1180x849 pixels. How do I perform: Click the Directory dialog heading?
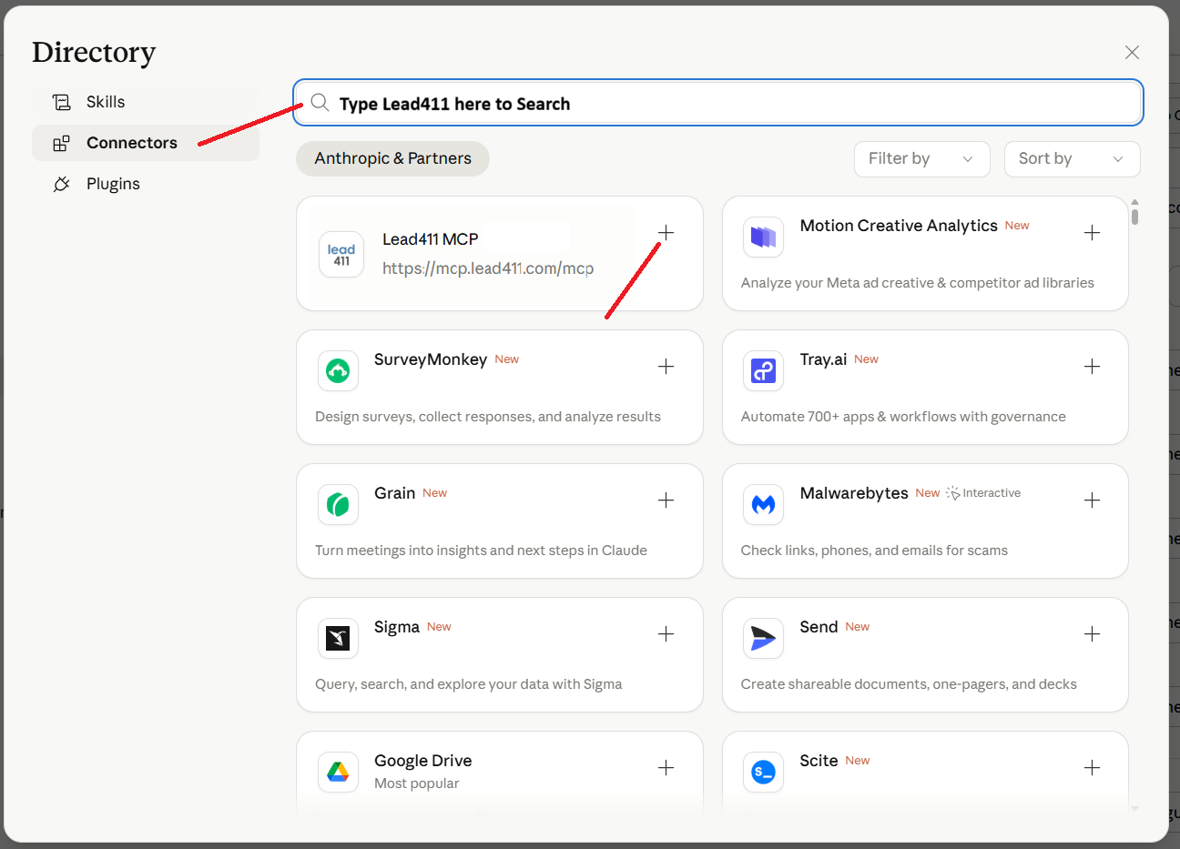pos(94,53)
